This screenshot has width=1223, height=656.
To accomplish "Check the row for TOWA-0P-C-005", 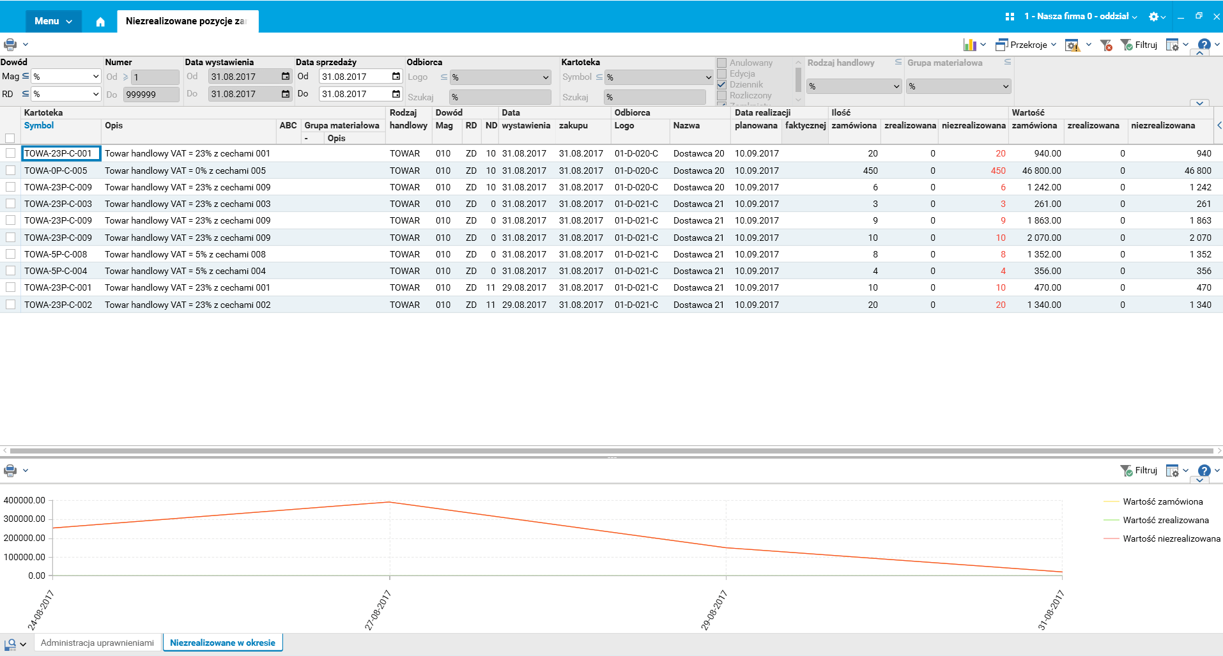I will pos(10,171).
